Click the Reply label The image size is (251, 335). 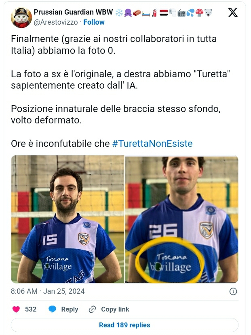[x=70, y=310]
